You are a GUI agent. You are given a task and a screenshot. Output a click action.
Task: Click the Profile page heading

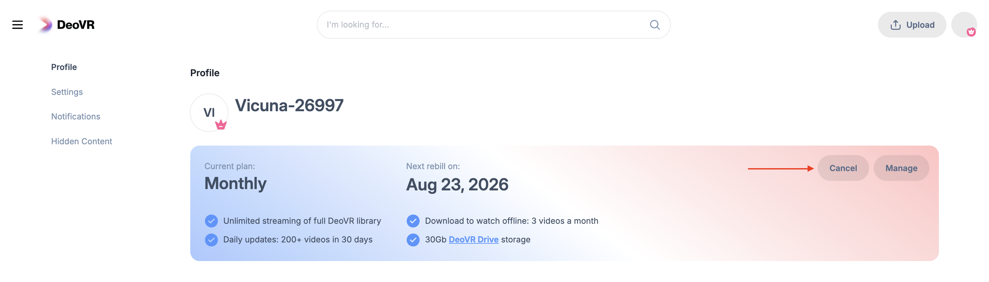tap(205, 73)
